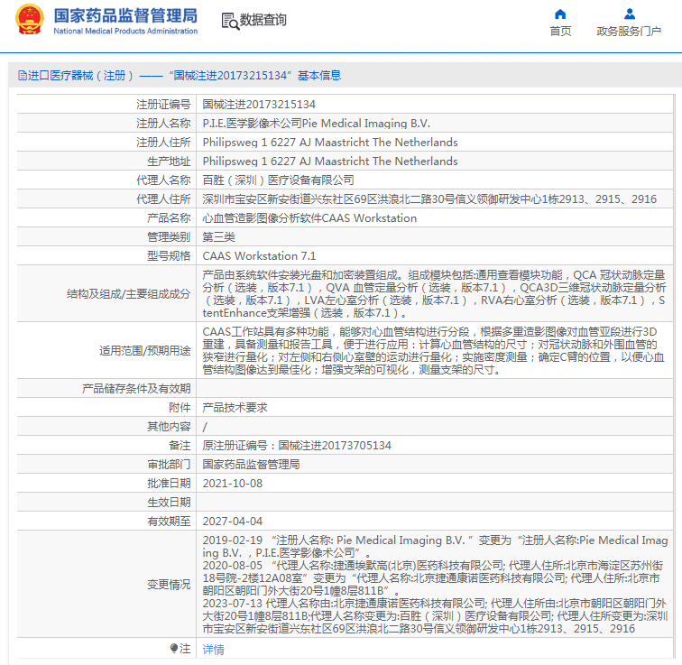
Task: Click the 产品技术要求 attachment value
Action: (x=235, y=408)
